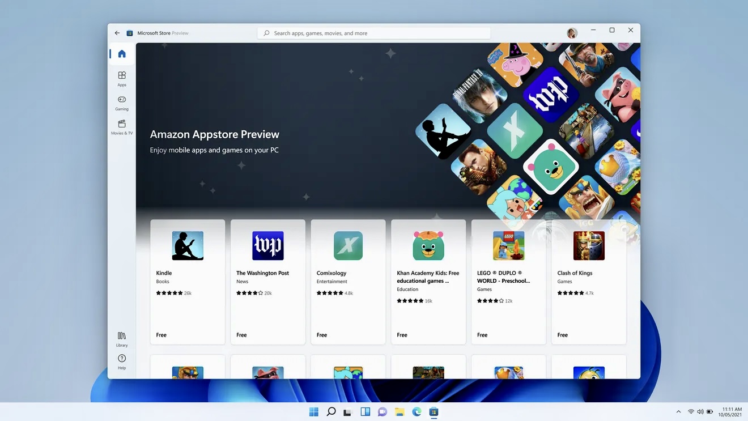Go to the Home section in sidebar
This screenshot has height=421, width=748.
click(122, 54)
